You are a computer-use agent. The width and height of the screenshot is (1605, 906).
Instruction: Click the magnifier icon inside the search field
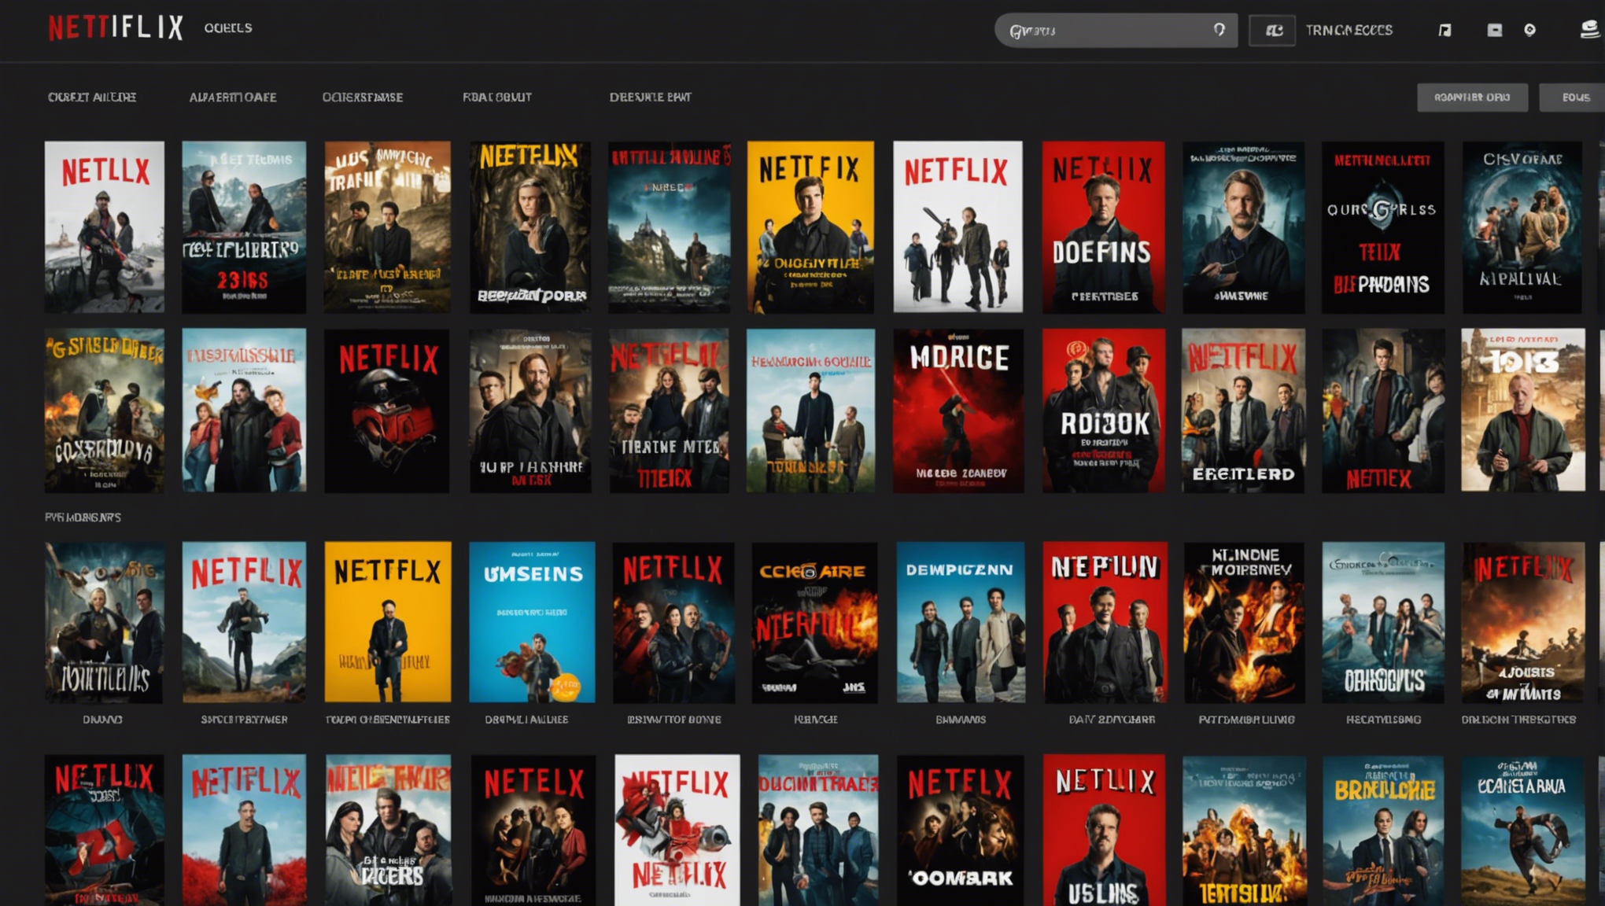click(1219, 30)
